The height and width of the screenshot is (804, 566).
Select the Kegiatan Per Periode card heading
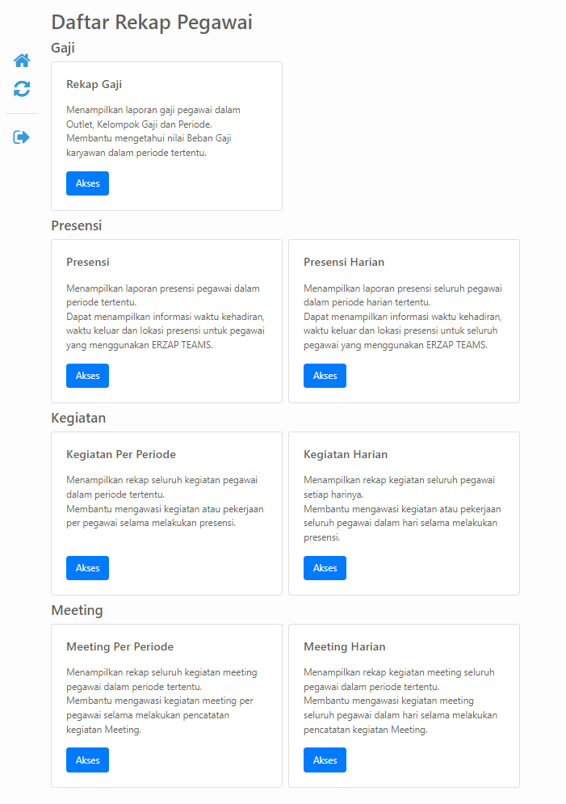pyautogui.click(x=121, y=454)
